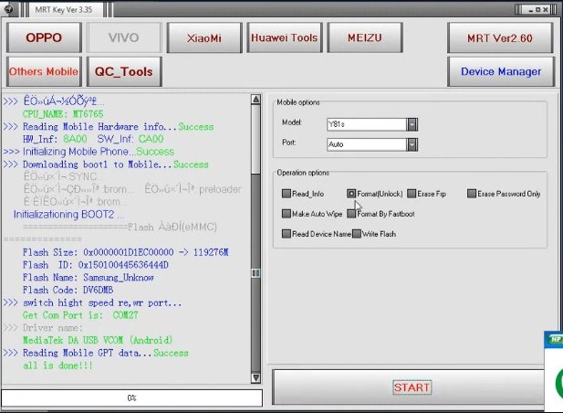
Task: Click Reading Mobile Hardware info line
Action: (109, 126)
